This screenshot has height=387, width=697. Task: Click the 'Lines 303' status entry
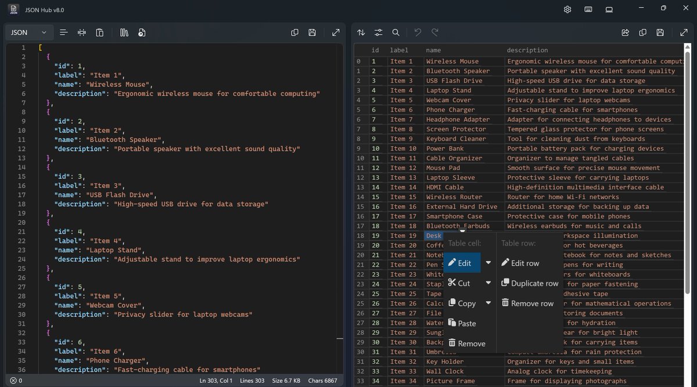coord(253,381)
